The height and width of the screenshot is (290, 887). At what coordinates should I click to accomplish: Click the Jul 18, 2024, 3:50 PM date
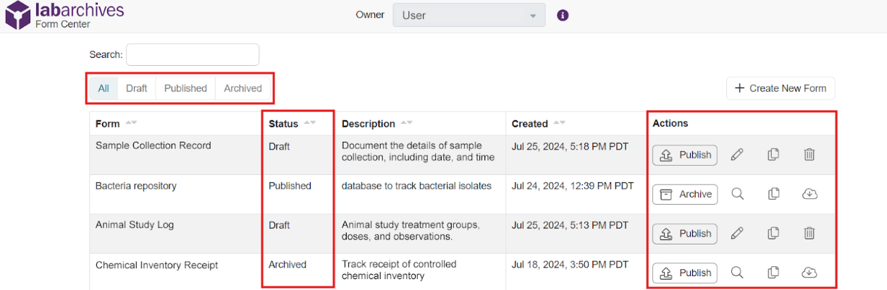[570, 265]
